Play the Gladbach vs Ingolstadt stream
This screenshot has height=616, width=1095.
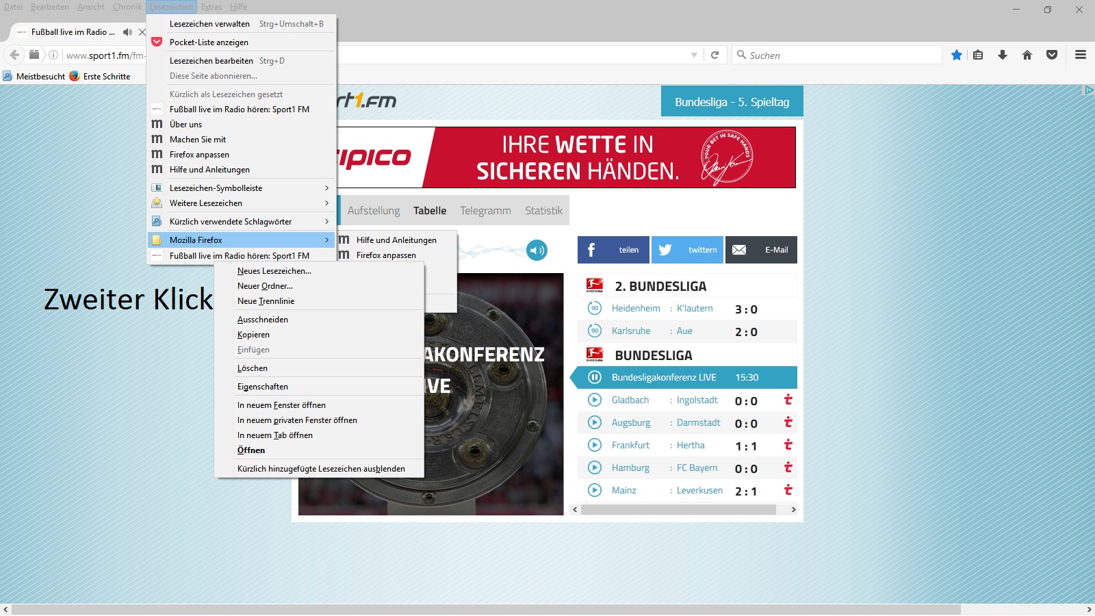(595, 400)
